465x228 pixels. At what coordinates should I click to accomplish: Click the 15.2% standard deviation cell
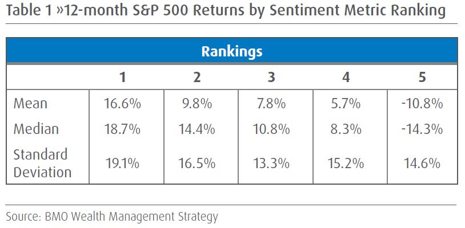coord(347,164)
